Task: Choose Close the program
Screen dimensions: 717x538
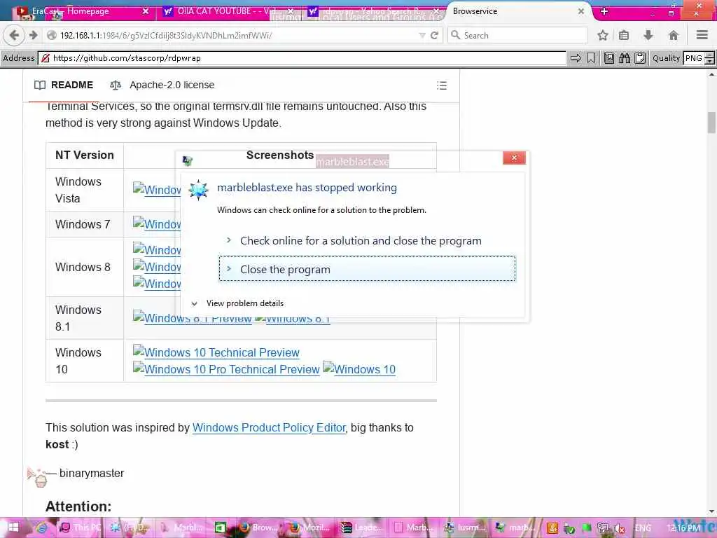Action: coord(367,269)
